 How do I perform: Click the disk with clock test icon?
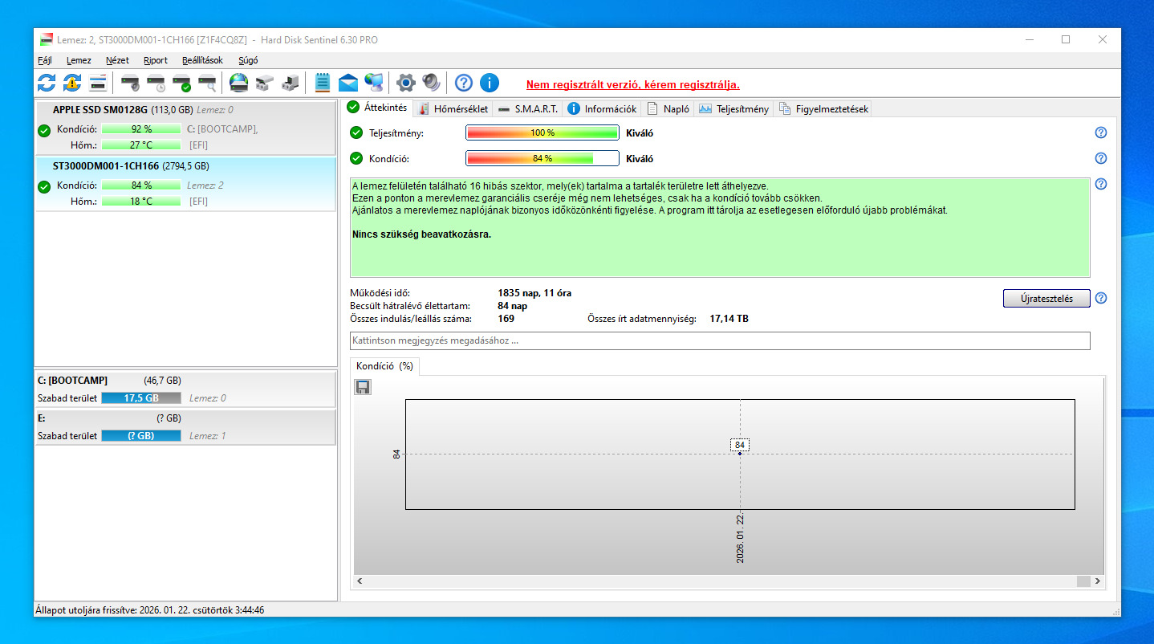click(156, 82)
